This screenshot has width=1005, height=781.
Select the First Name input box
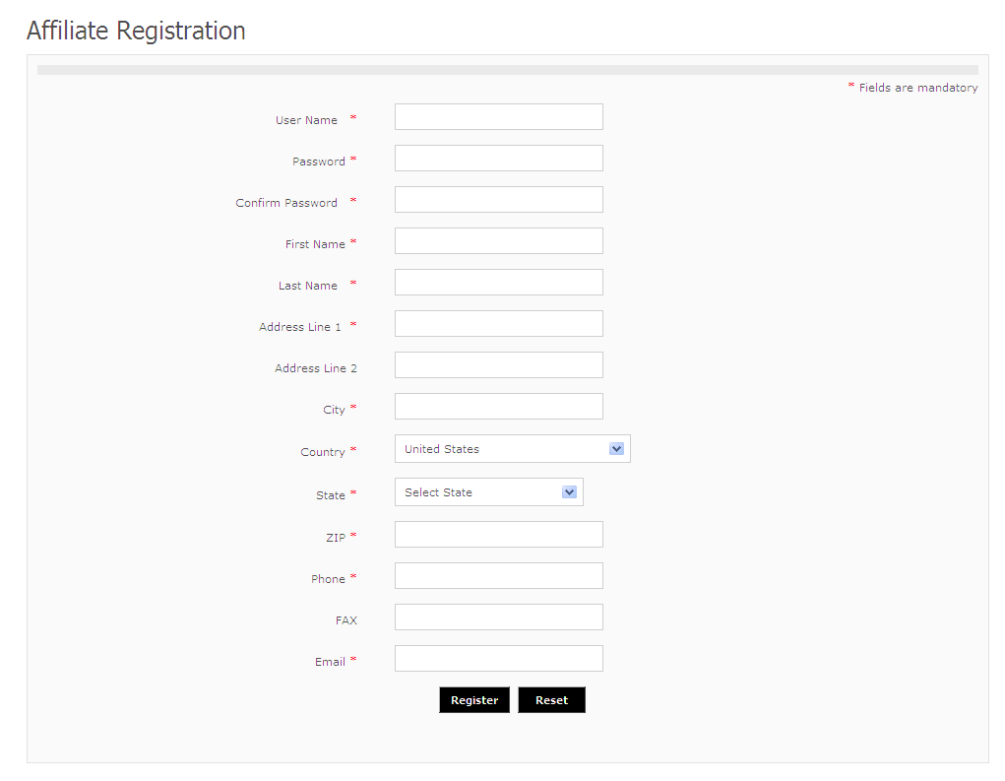pyautogui.click(x=498, y=241)
